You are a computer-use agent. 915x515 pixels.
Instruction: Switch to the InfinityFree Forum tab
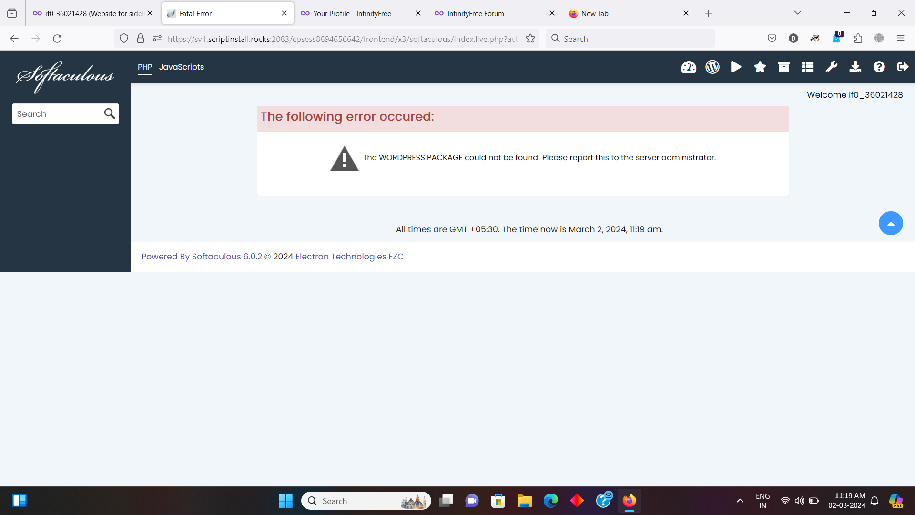(495, 13)
